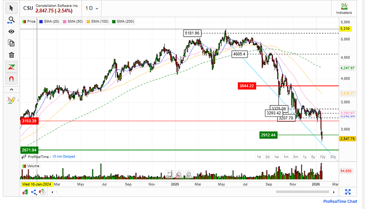Open the Indicators panel

click(344, 9)
